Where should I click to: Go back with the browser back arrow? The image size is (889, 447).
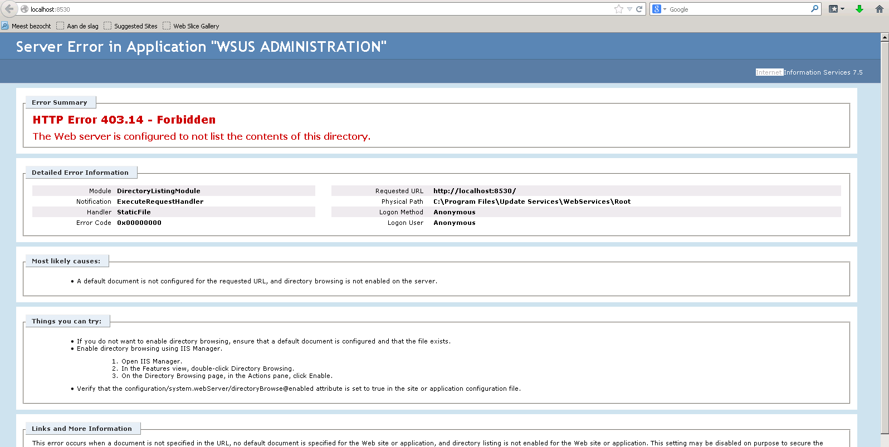[9, 9]
